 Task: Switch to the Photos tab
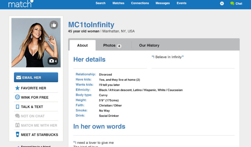point(112,45)
